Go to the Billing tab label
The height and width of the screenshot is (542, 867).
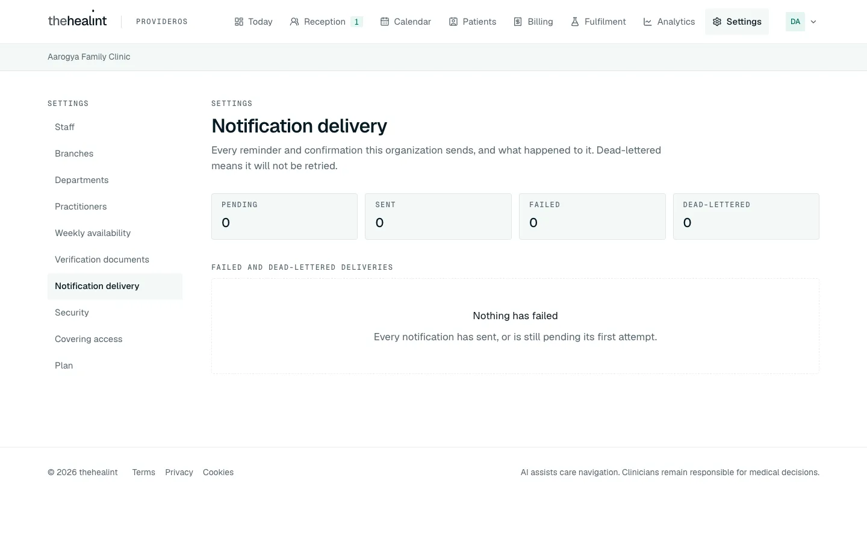point(540,22)
